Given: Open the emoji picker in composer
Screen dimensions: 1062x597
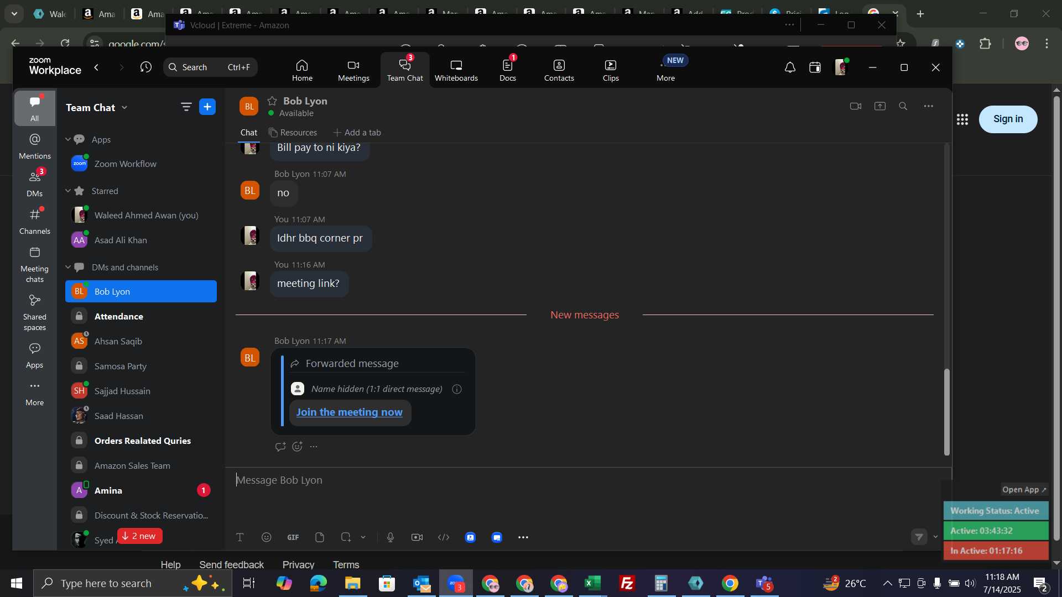Looking at the screenshot, I should point(267,537).
